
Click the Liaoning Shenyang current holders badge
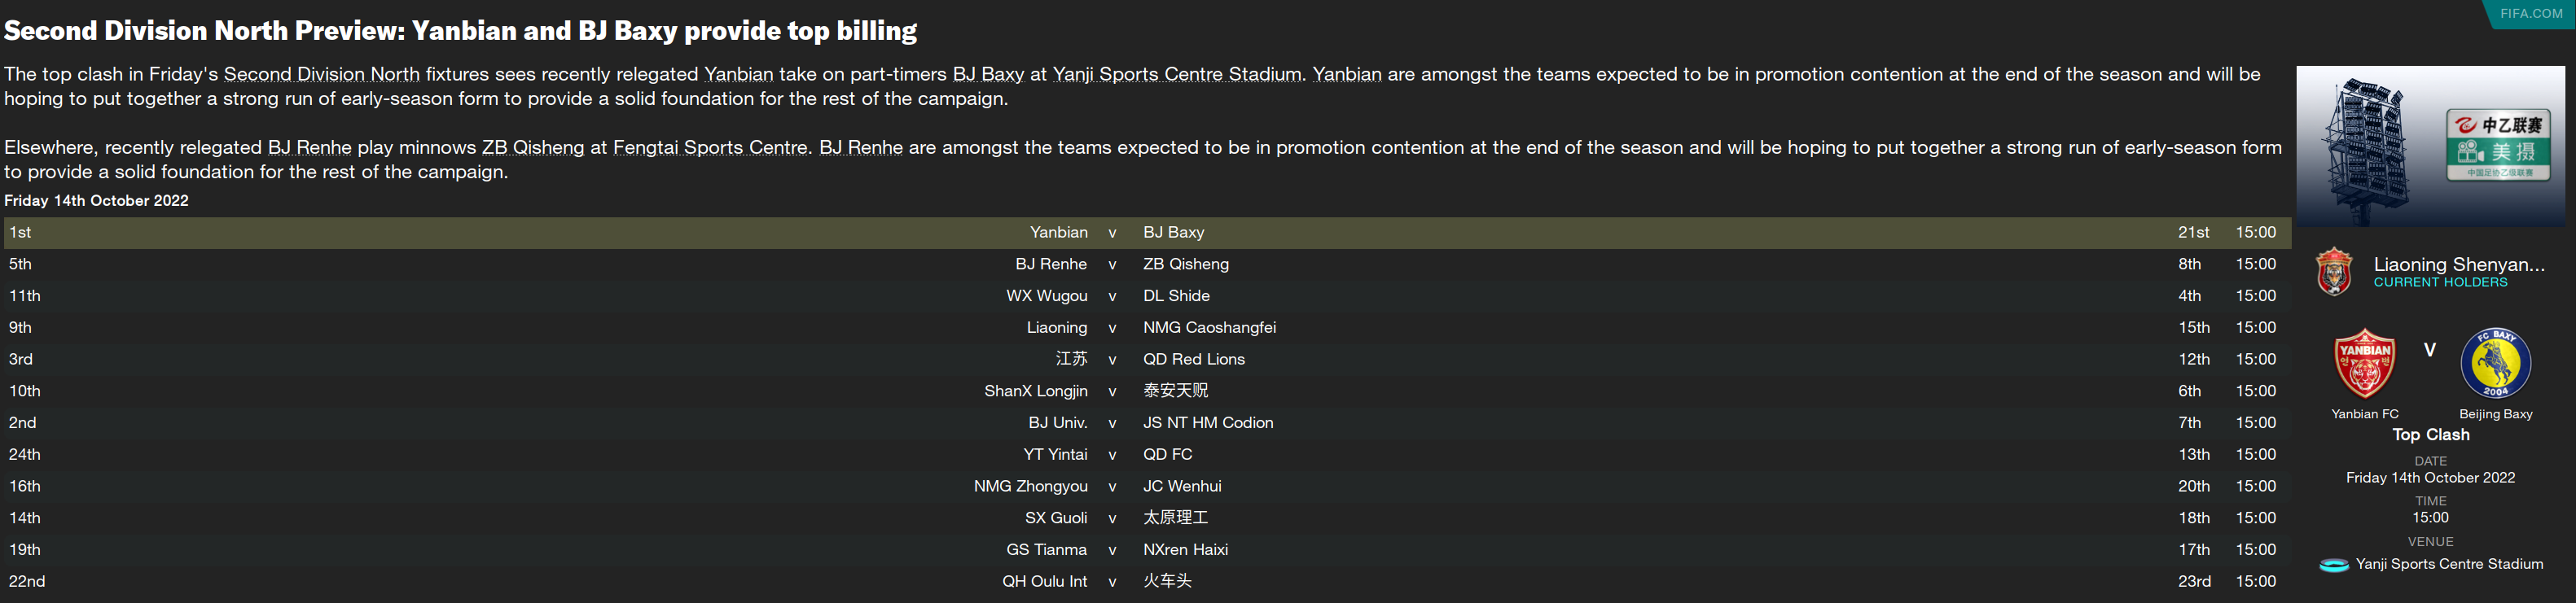(x=2334, y=271)
